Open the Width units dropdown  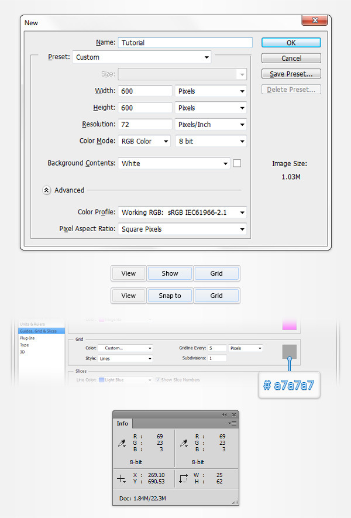click(210, 91)
